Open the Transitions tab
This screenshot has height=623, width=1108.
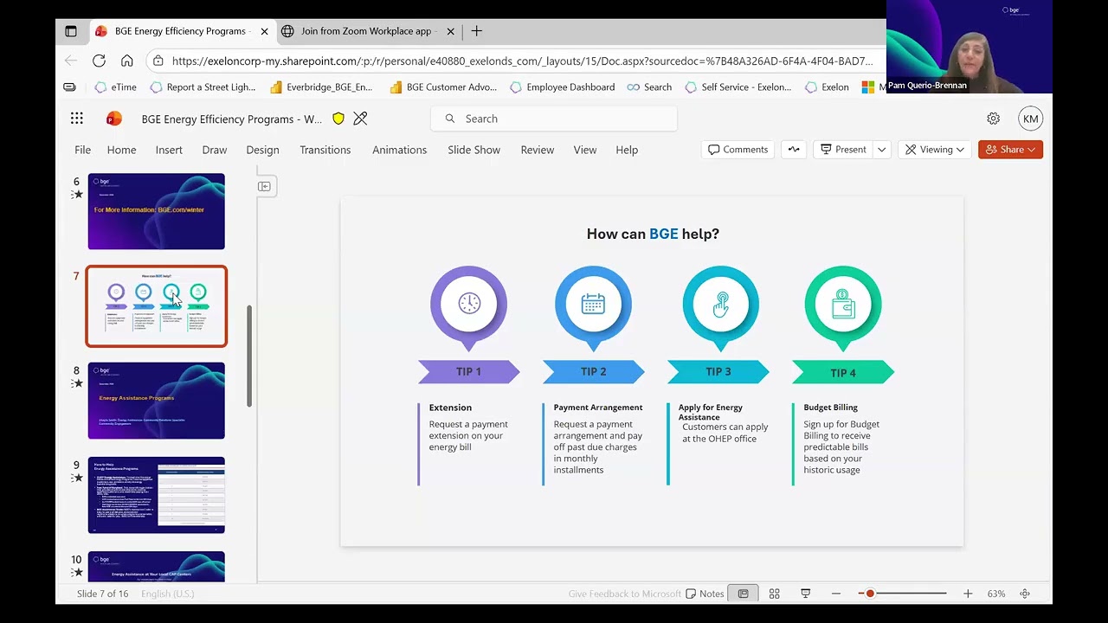pos(325,150)
